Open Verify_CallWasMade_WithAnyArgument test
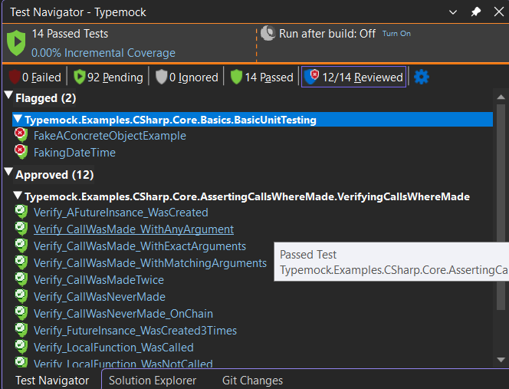The image size is (509, 389). point(133,229)
